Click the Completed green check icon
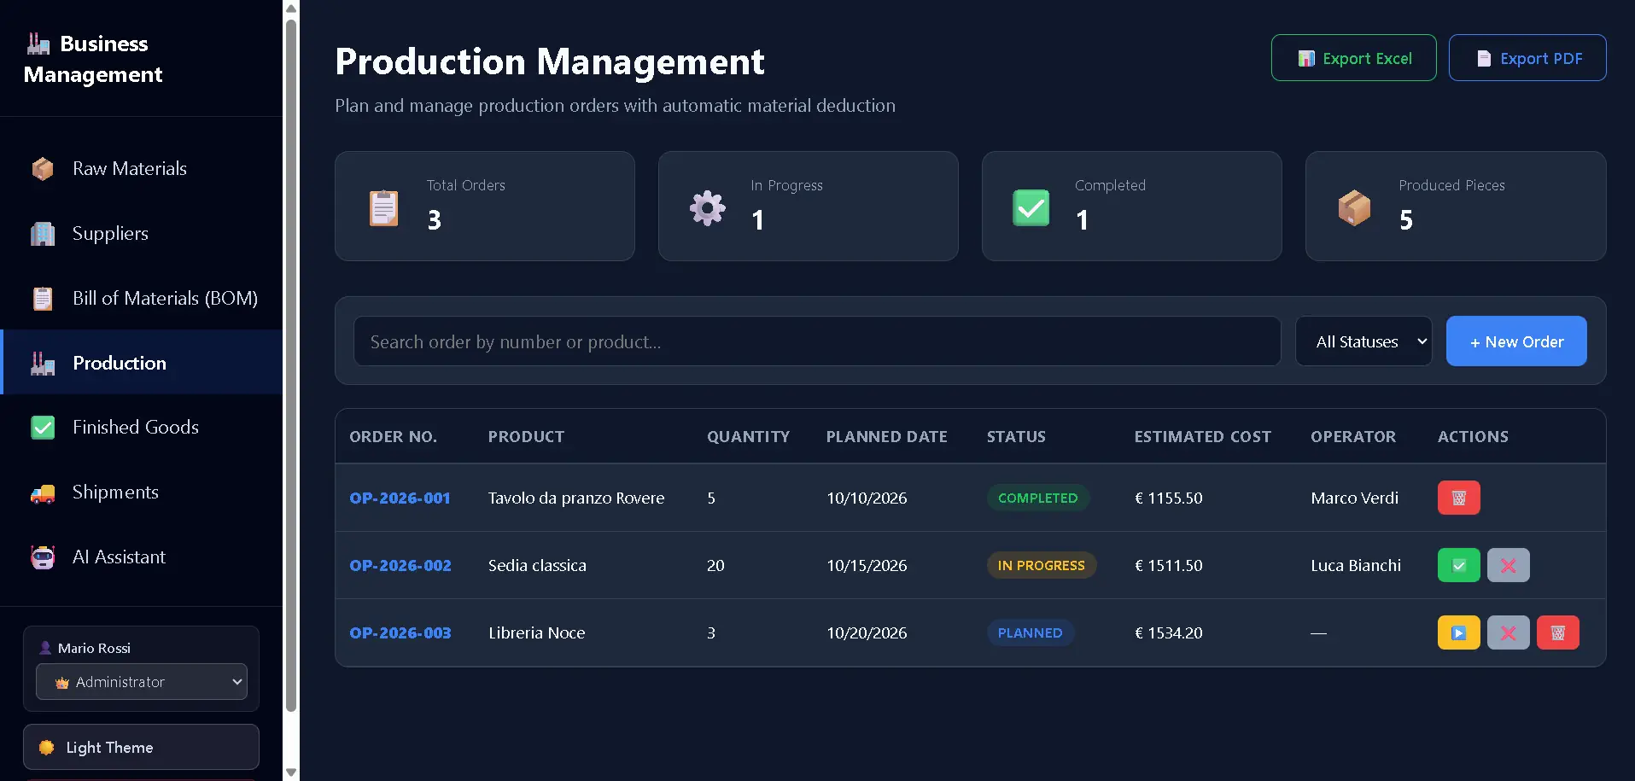 click(1031, 207)
